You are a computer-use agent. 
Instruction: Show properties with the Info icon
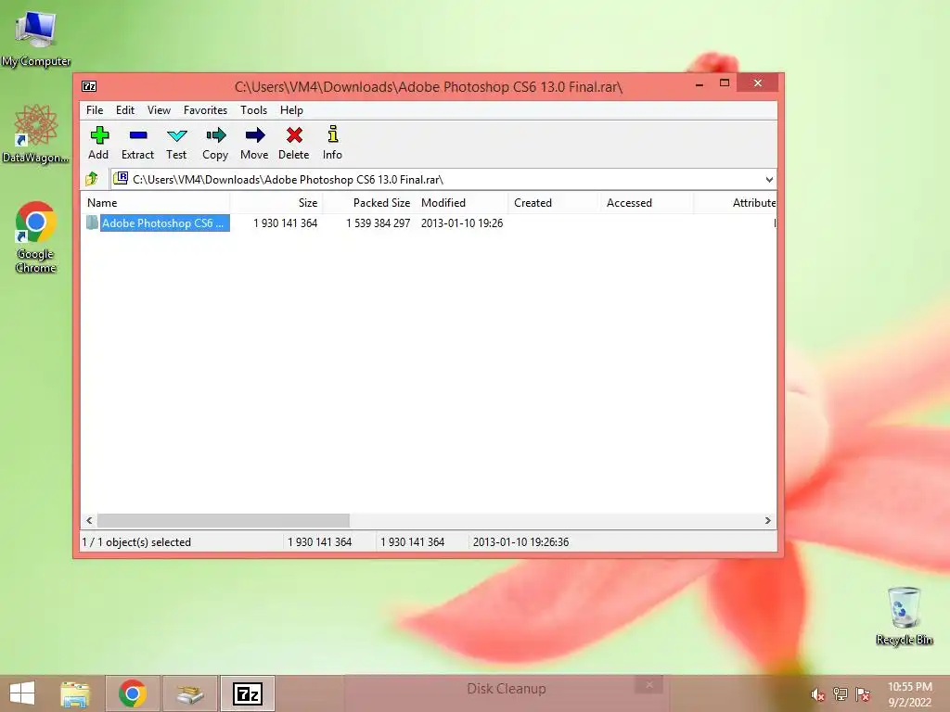[333, 143]
